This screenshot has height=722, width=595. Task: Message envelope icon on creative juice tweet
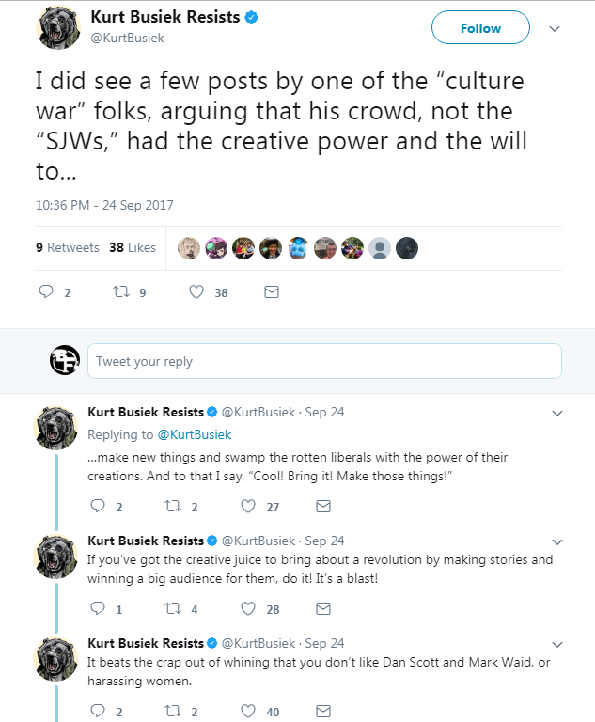(x=323, y=609)
